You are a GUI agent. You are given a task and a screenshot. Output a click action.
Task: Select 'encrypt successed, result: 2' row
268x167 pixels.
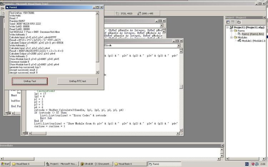coord(52,70)
